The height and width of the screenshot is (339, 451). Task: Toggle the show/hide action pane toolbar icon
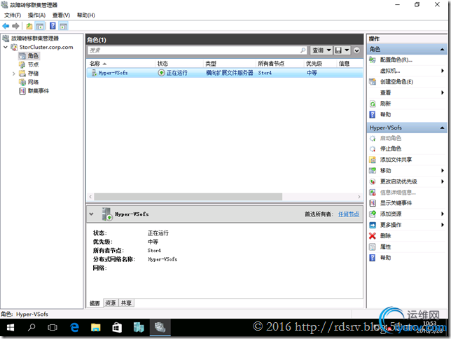63,26
